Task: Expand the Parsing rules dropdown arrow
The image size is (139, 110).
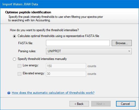Action: coord(129,51)
